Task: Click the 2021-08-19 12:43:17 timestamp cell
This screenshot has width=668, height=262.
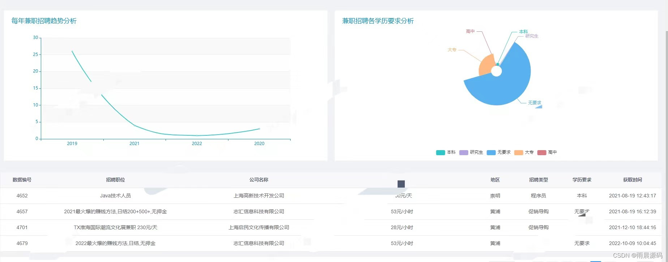Action: click(633, 196)
